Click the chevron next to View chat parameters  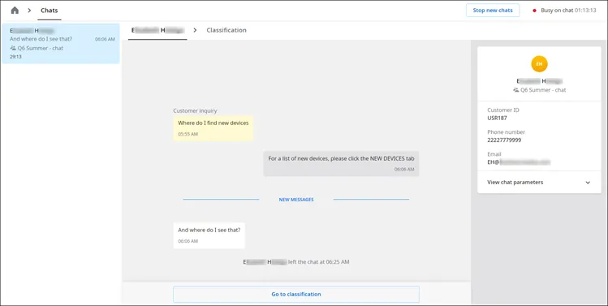click(588, 183)
